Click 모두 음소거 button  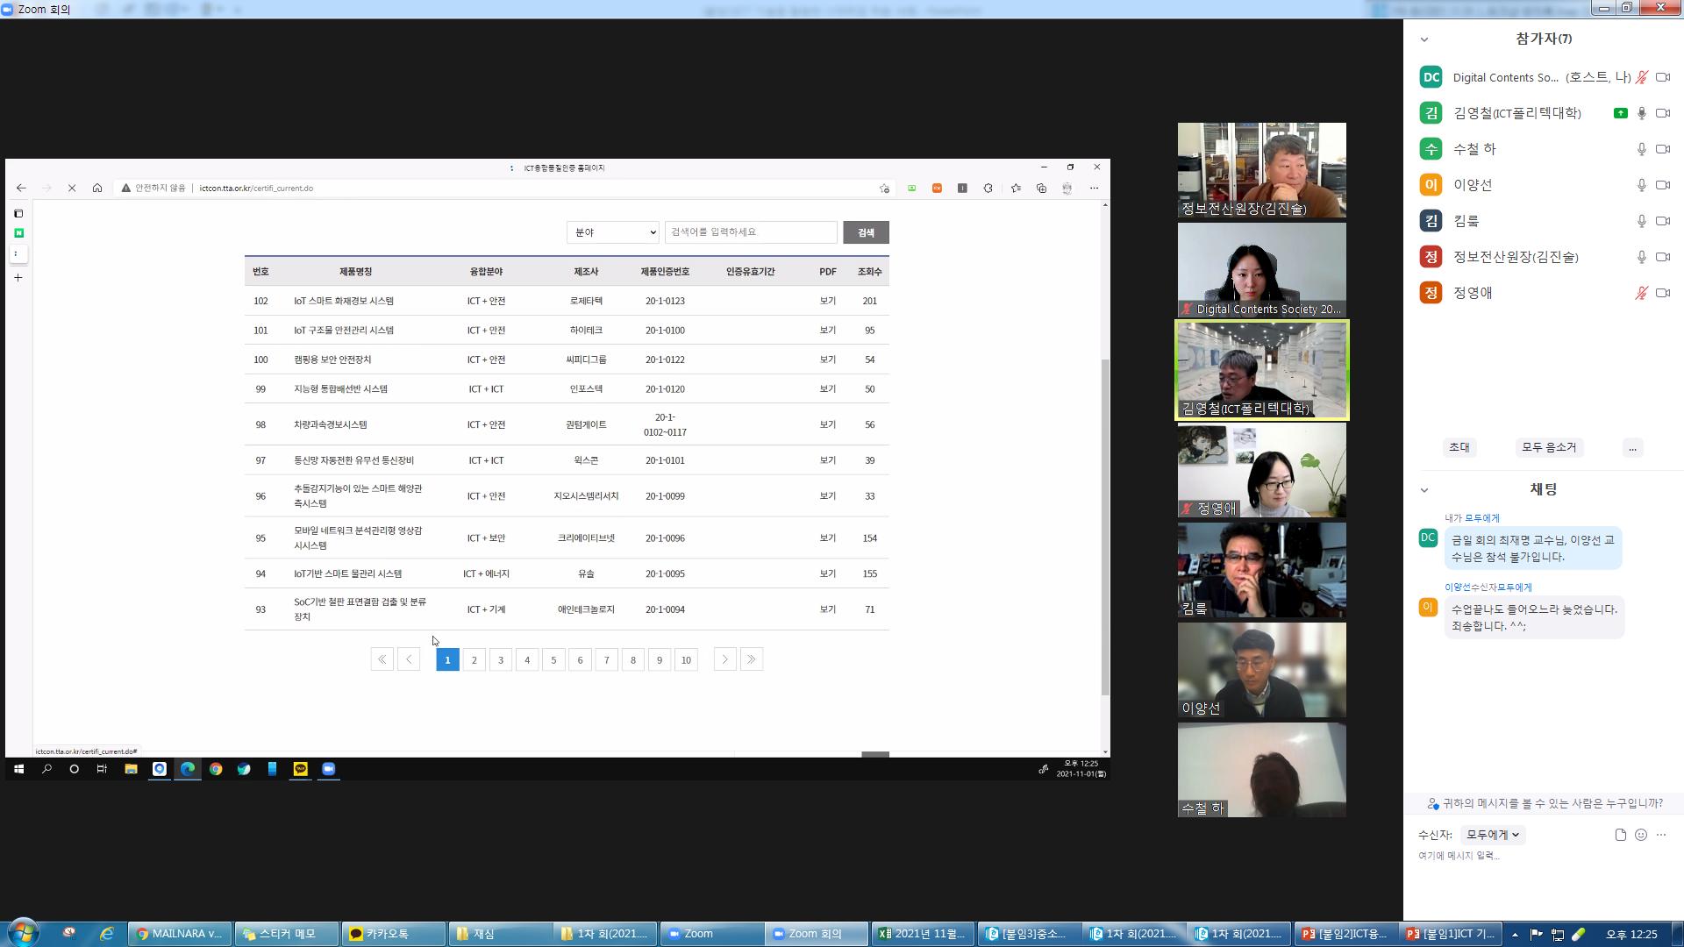1549,447
